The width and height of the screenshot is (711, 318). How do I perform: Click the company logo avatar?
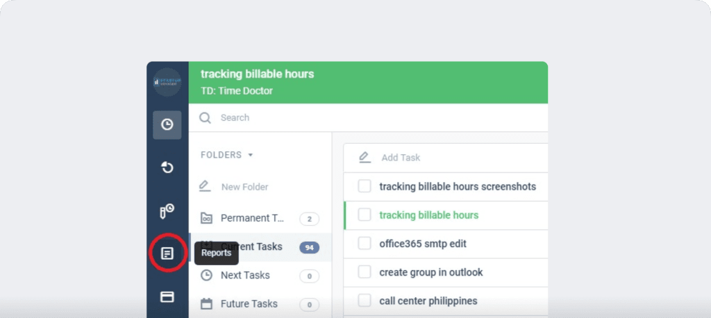pyautogui.click(x=167, y=82)
